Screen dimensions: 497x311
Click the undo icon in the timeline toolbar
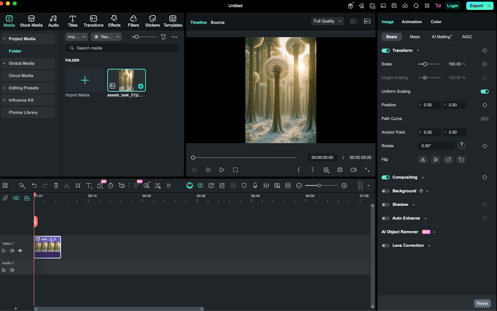[34, 185]
